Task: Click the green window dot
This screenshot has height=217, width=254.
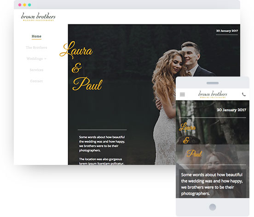Action: (29, 5)
